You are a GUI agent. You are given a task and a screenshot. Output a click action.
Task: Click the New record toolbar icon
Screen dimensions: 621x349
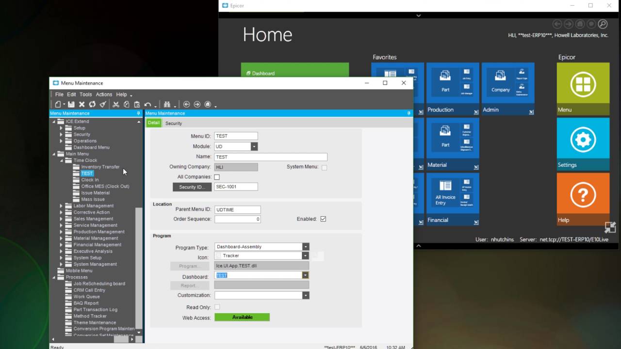(x=58, y=104)
